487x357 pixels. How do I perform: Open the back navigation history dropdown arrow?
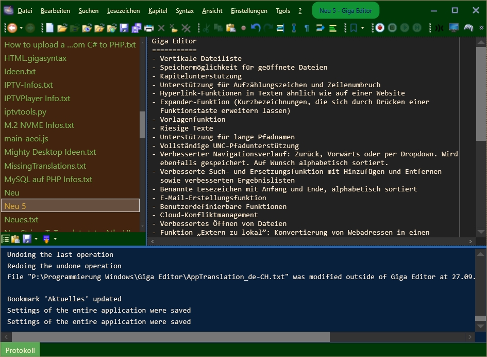[x=21, y=28]
